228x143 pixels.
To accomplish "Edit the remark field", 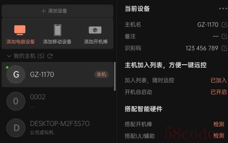I will 224,36.
